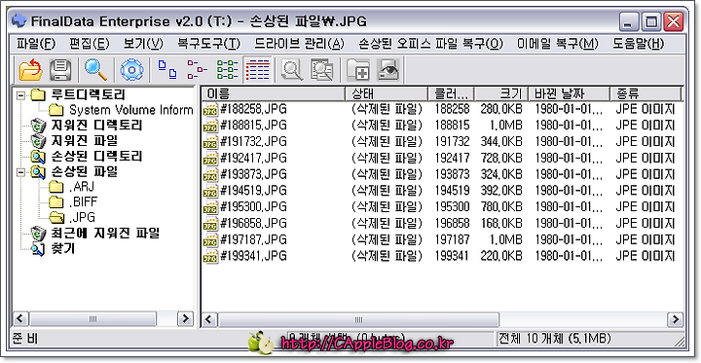Open the 도움말(H) menu
This screenshot has width=701, height=363.
[x=638, y=44]
